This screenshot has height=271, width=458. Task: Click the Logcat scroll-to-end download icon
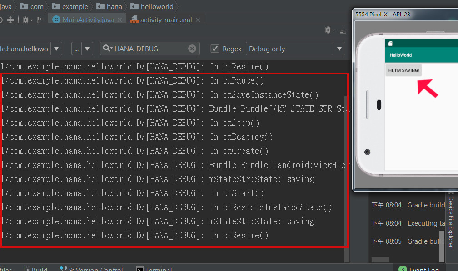point(343,30)
